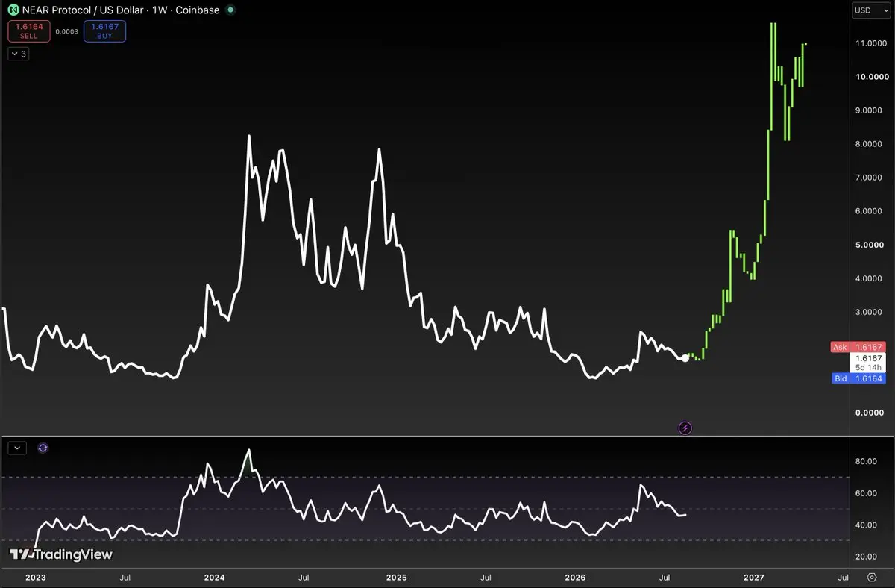Click the white current price 1.6167 label
The height and width of the screenshot is (588, 895).
coord(868,358)
